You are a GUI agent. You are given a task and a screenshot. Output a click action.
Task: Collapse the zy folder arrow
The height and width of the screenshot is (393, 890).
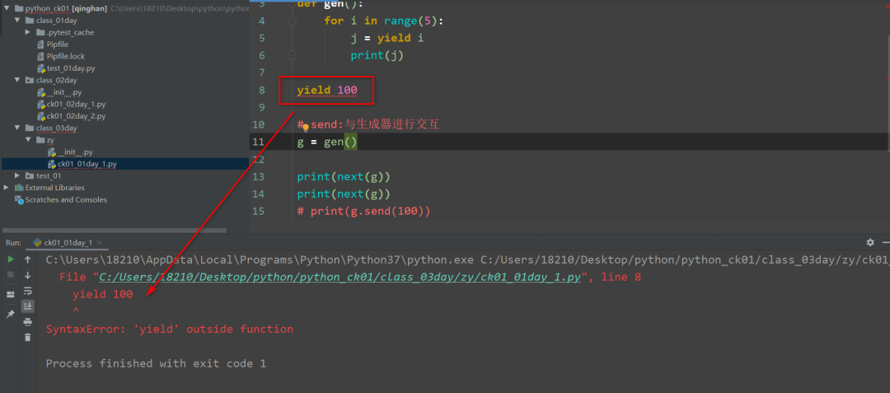point(28,139)
